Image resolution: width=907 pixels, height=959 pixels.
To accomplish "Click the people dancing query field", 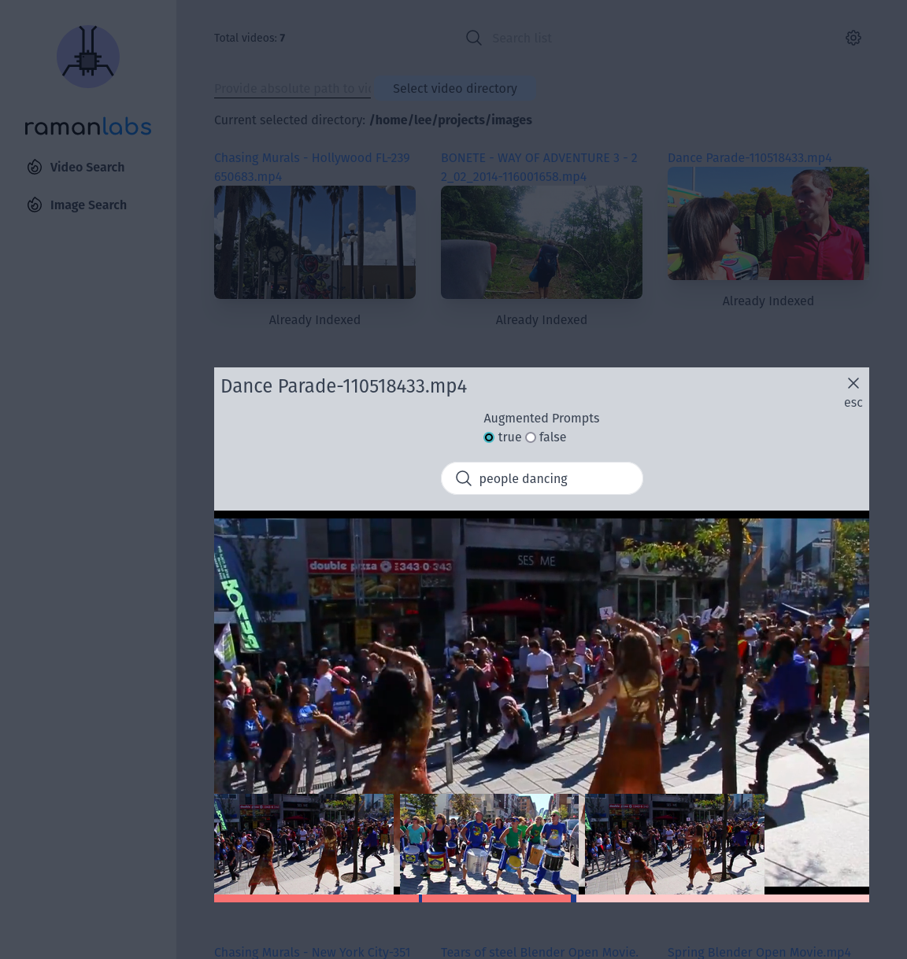I will tap(551, 478).
